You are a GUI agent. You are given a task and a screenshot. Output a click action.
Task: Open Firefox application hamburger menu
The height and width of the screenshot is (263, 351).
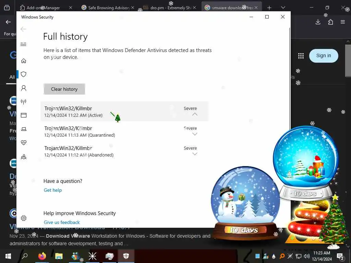click(x=343, y=22)
